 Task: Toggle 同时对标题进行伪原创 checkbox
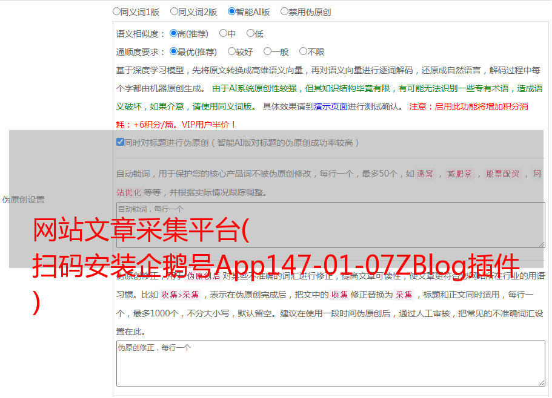pos(120,142)
